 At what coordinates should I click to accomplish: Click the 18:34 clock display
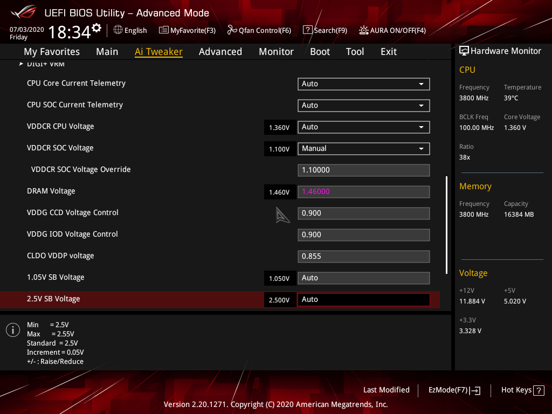click(x=69, y=32)
